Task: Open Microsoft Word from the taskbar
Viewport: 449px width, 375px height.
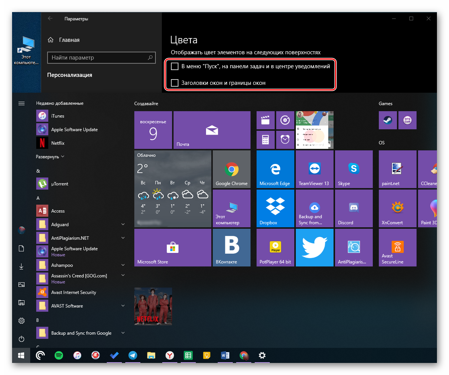Action: point(225,355)
